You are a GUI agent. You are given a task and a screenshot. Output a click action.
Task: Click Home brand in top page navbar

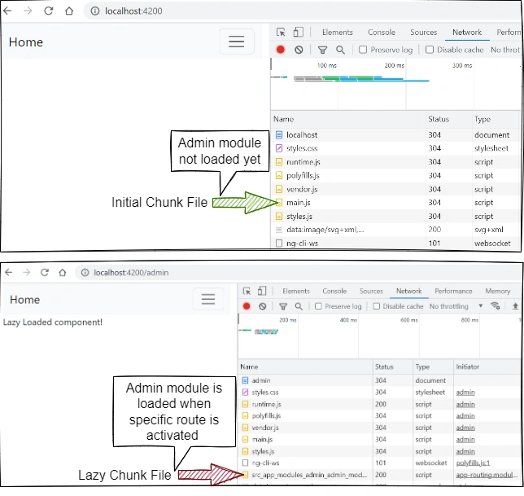[x=26, y=42]
